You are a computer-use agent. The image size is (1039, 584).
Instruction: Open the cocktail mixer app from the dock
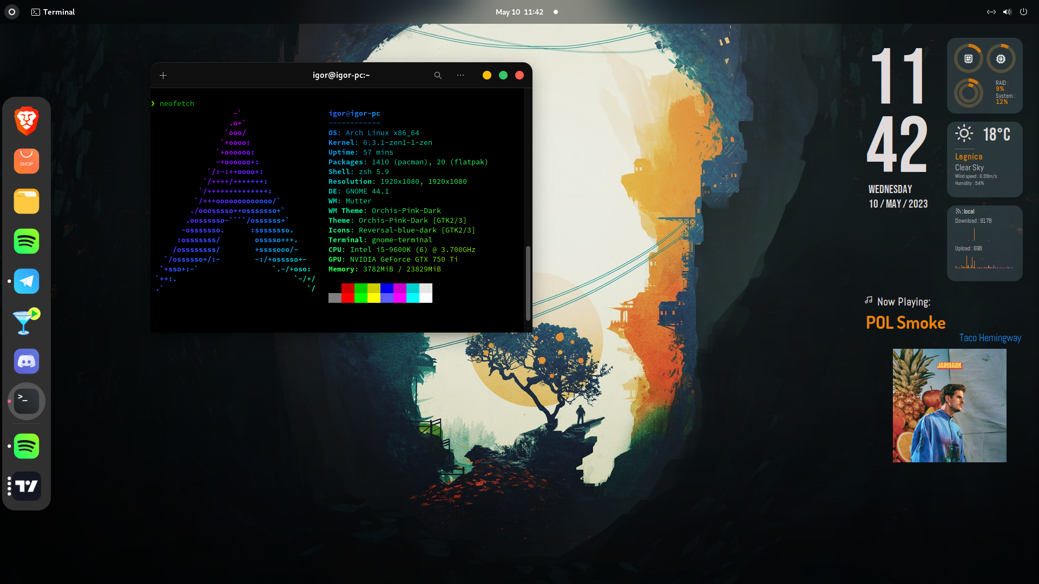coord(26,322)
